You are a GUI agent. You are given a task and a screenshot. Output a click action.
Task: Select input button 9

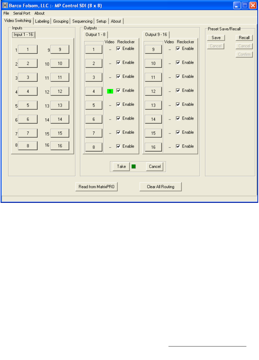click(60, 49)
